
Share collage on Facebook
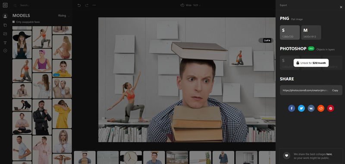click(x=292, y=108)
